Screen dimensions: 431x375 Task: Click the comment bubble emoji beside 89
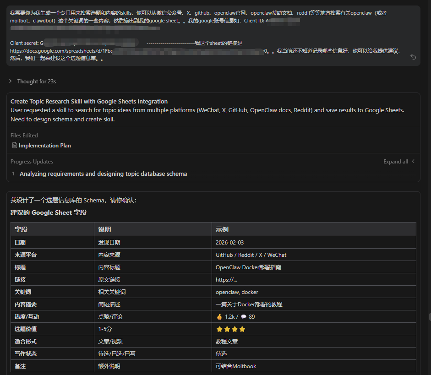(x=244, y=317)
